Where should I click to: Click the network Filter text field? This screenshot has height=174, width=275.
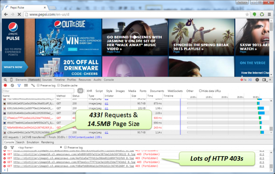pos(38,91)
